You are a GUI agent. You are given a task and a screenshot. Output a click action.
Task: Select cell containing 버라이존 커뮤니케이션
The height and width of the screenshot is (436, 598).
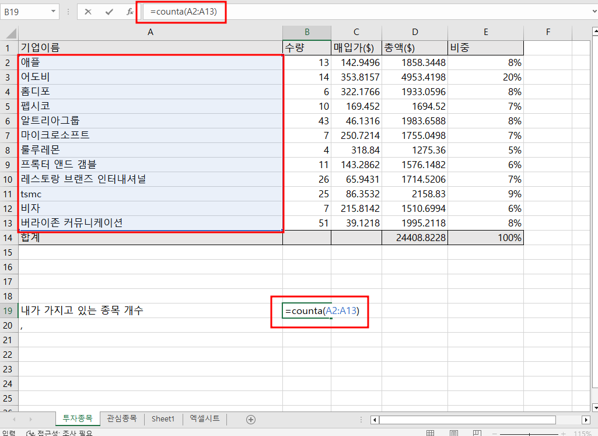(151, 223)
